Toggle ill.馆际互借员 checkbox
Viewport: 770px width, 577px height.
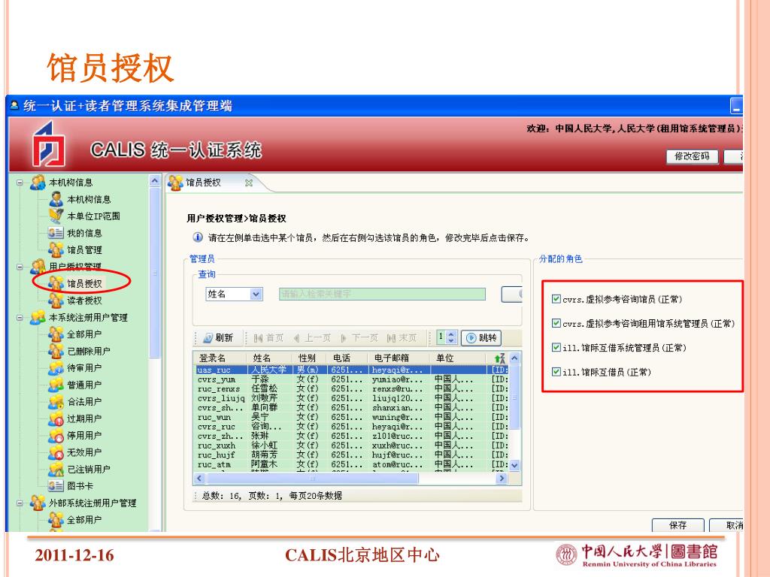[x=556, y=371]
